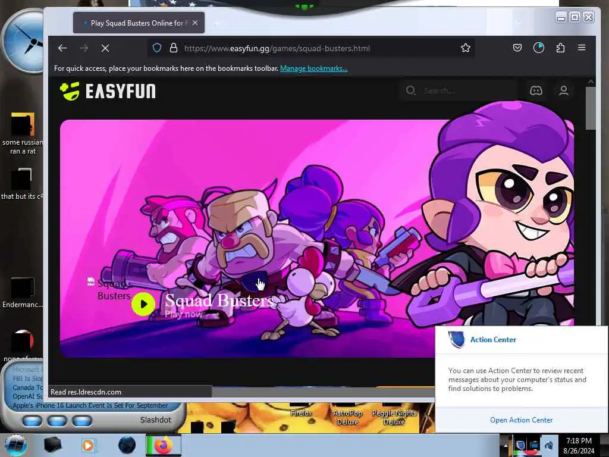Go back to the previous page

click(x=62, y=48)
